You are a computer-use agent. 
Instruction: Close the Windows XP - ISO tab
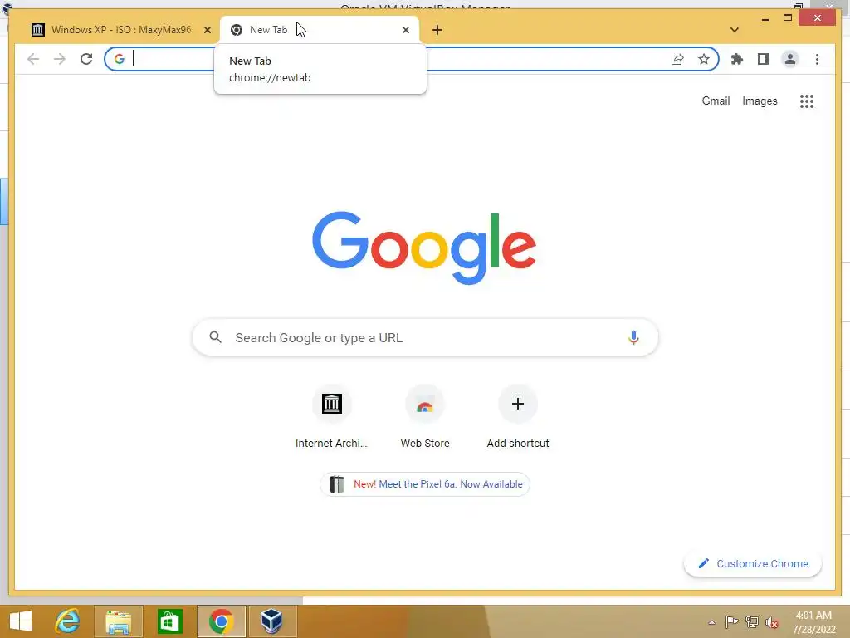[207, 30]
